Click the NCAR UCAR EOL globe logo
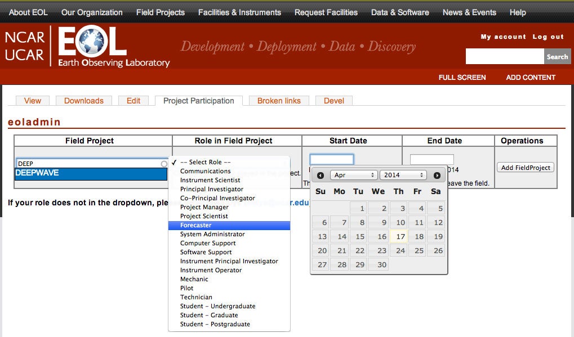This screenshot has height=337, width=574. pos(87,47)
